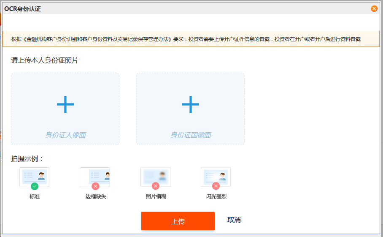Click the 闪光强烈 label text

(216, 196)
